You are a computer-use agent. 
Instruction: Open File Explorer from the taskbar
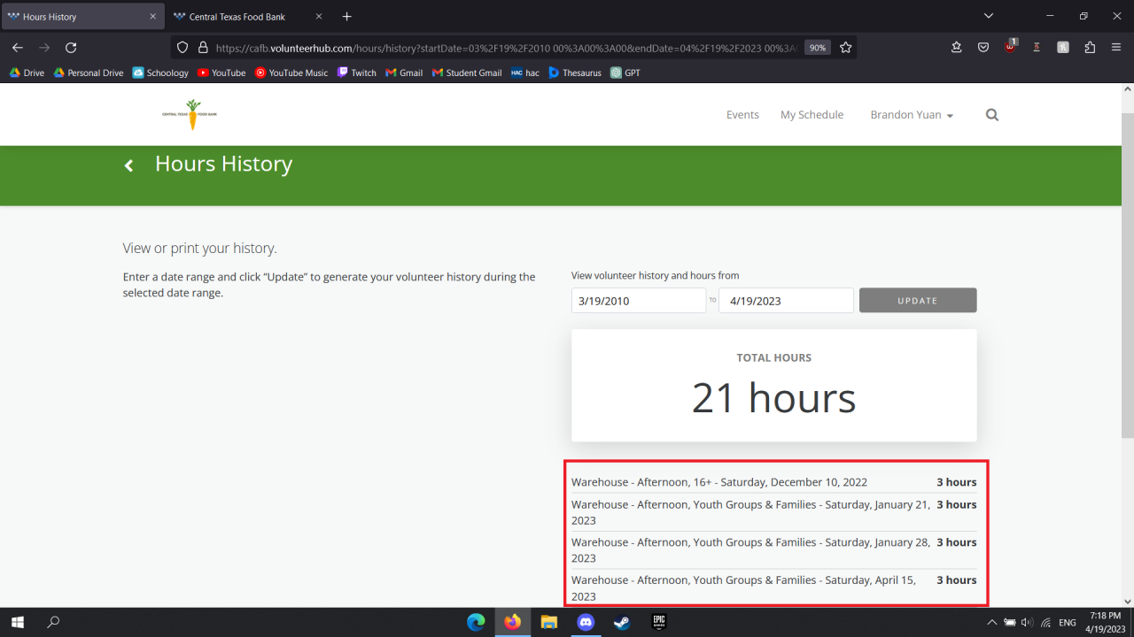point(548,622)
